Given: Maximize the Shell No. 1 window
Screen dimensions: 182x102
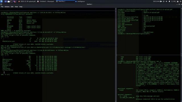Looking at the screenshot, I should (179, 4).
